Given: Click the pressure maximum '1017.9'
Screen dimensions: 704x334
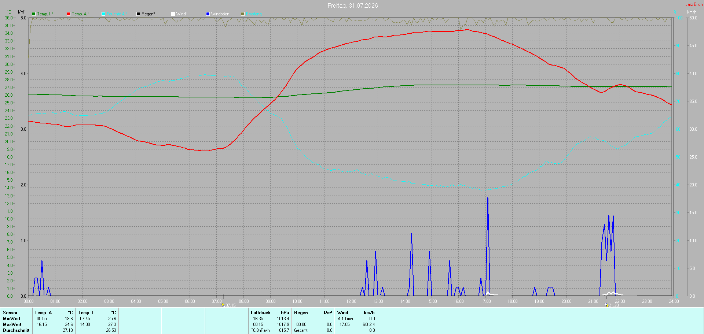Looking at the screenshot, I should [283, 324].
